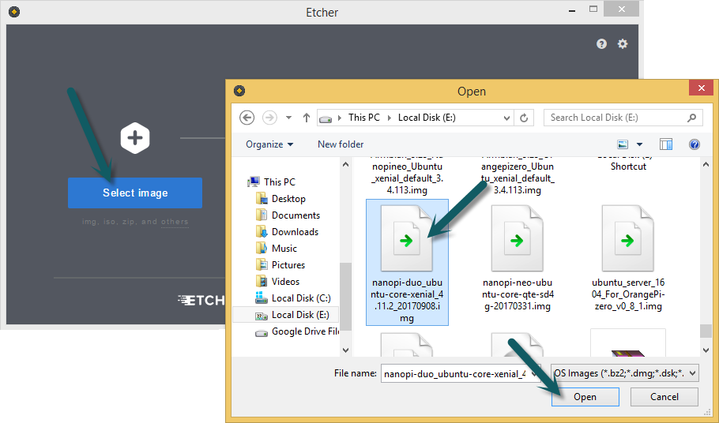Open the Organize menu
The image size is (719, 423).
tap(269, 144)
